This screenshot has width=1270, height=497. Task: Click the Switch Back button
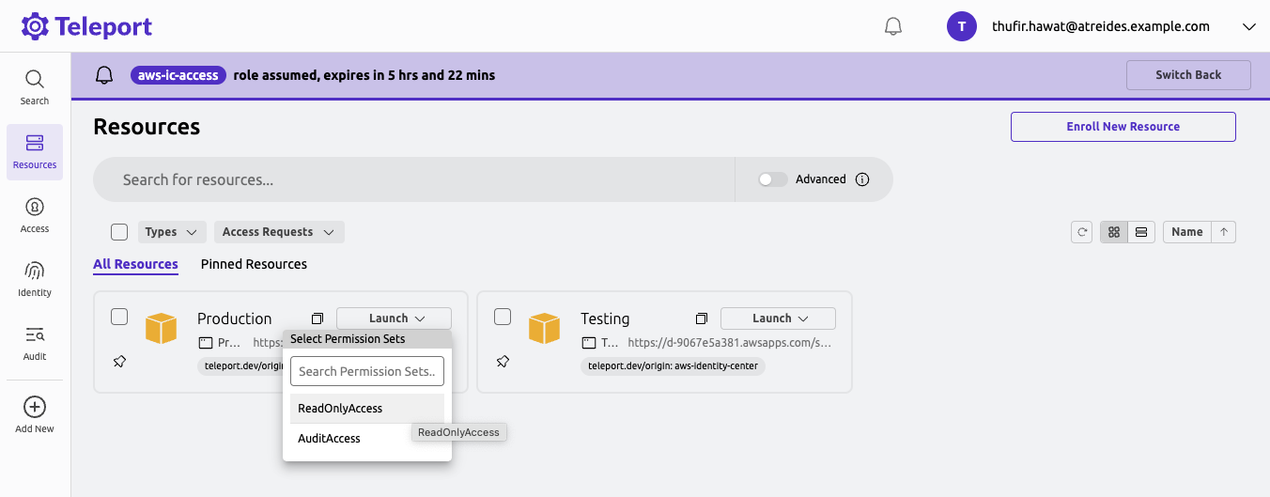pos(1188,75)
